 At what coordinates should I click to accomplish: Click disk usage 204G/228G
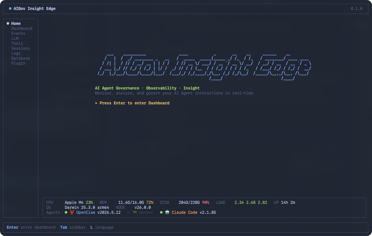[189, 203]
